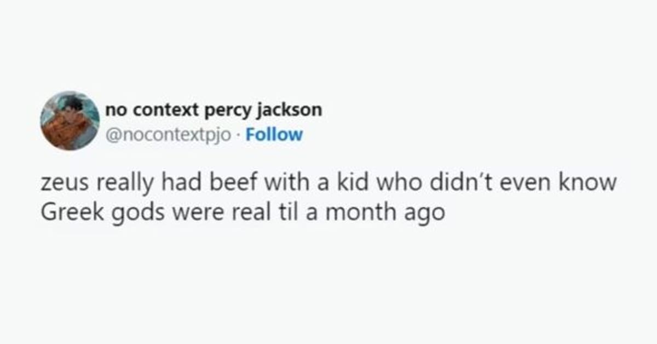Click the @nocontextpjo handle
Screen dimensions: 657x344
tap(170, 135)
